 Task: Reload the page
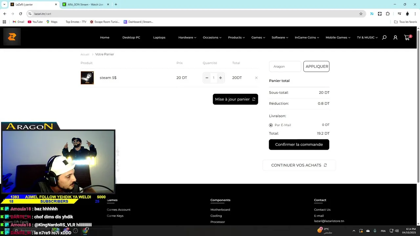click(x=20, y=14)
